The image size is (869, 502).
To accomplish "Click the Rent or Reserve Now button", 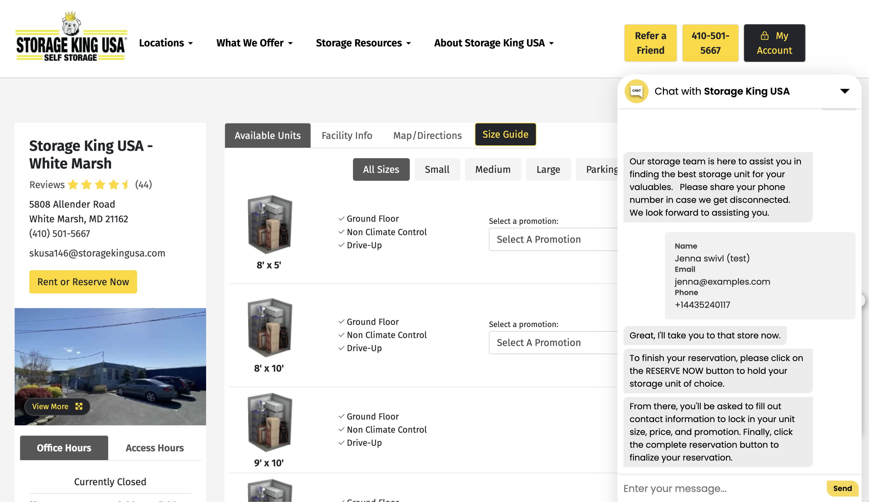I will pos(83,282).
